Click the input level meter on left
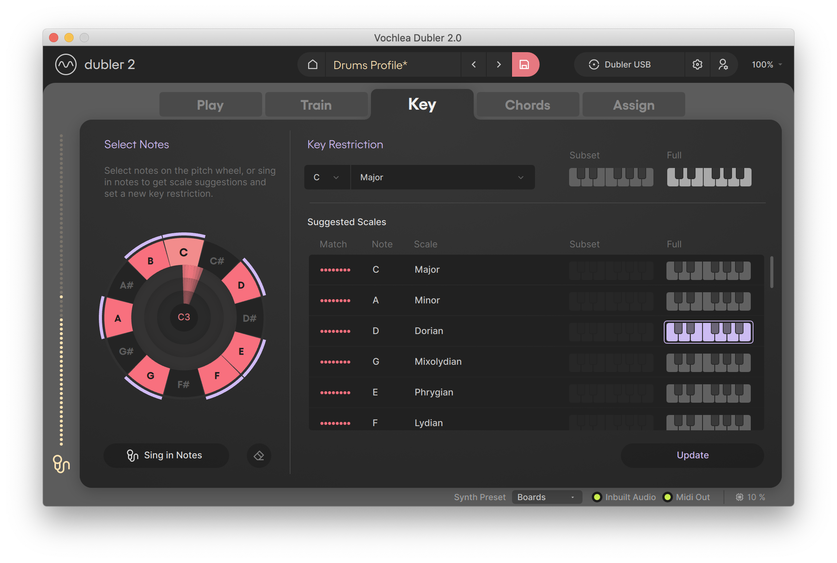Screen dimensions: 837x563 click(61, 290)
